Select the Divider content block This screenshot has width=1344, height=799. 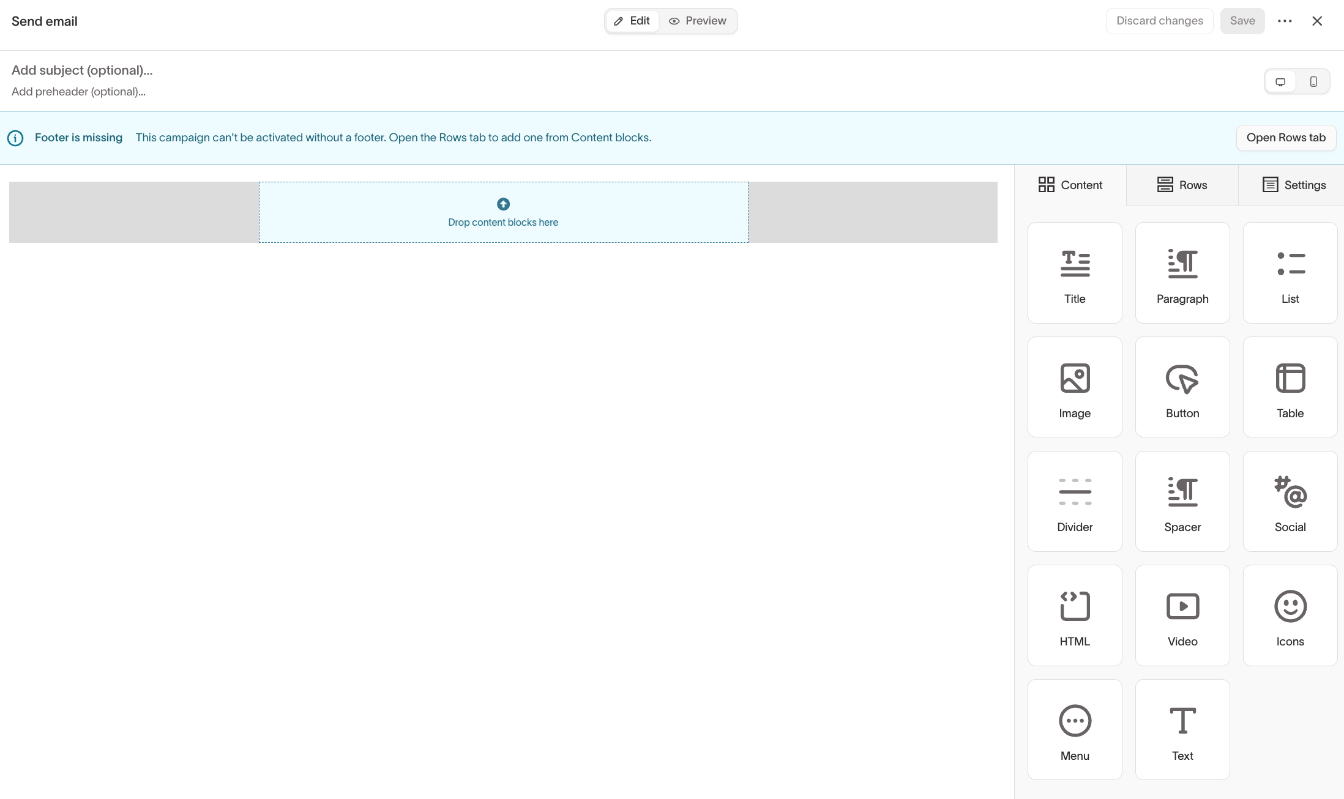click(1075, 501)
